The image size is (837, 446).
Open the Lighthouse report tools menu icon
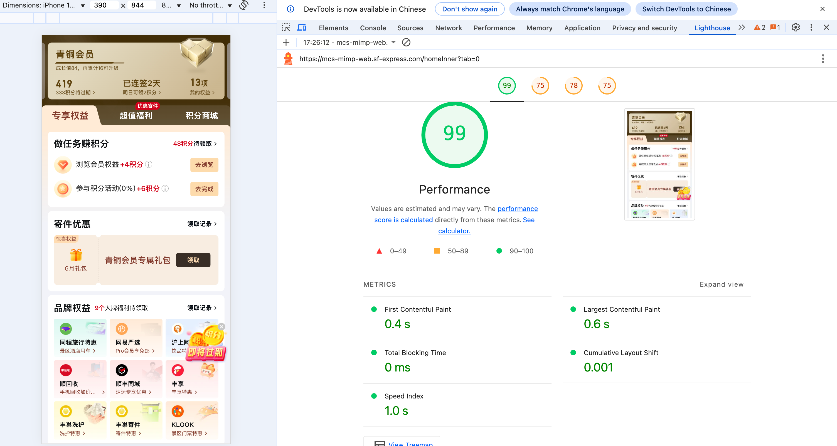[823, 59]
